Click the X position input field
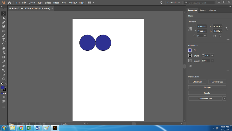232x131 pixels. 201,26
